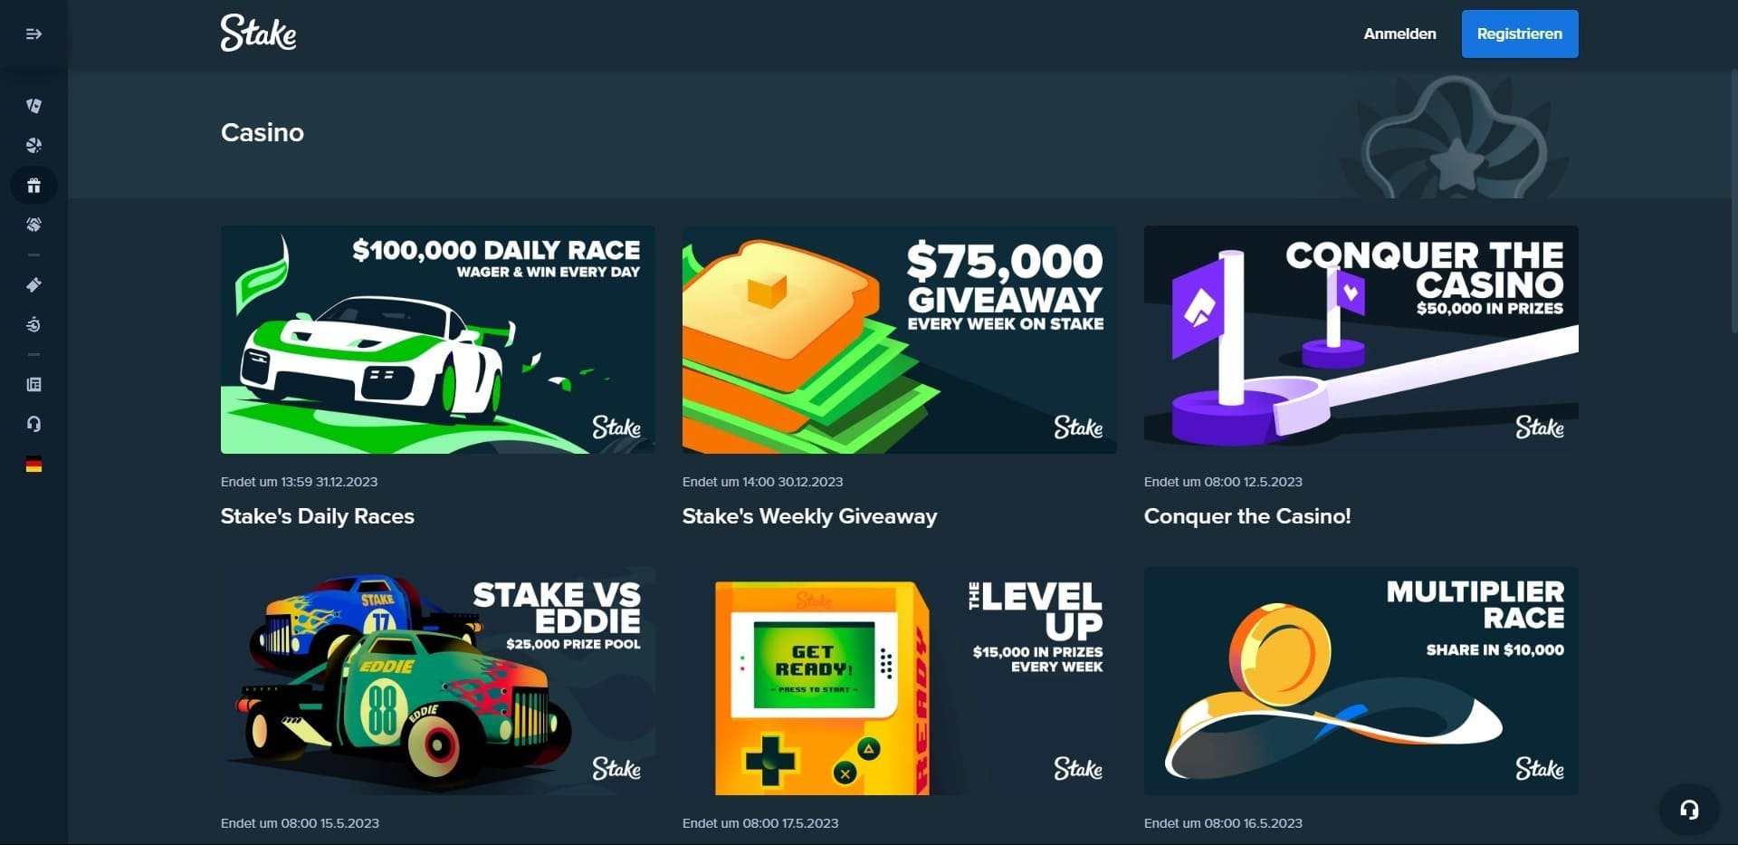The width and height of the screenshot is (1738, 845).
Task: Open the floating live support chat button
Action: 1689,810
